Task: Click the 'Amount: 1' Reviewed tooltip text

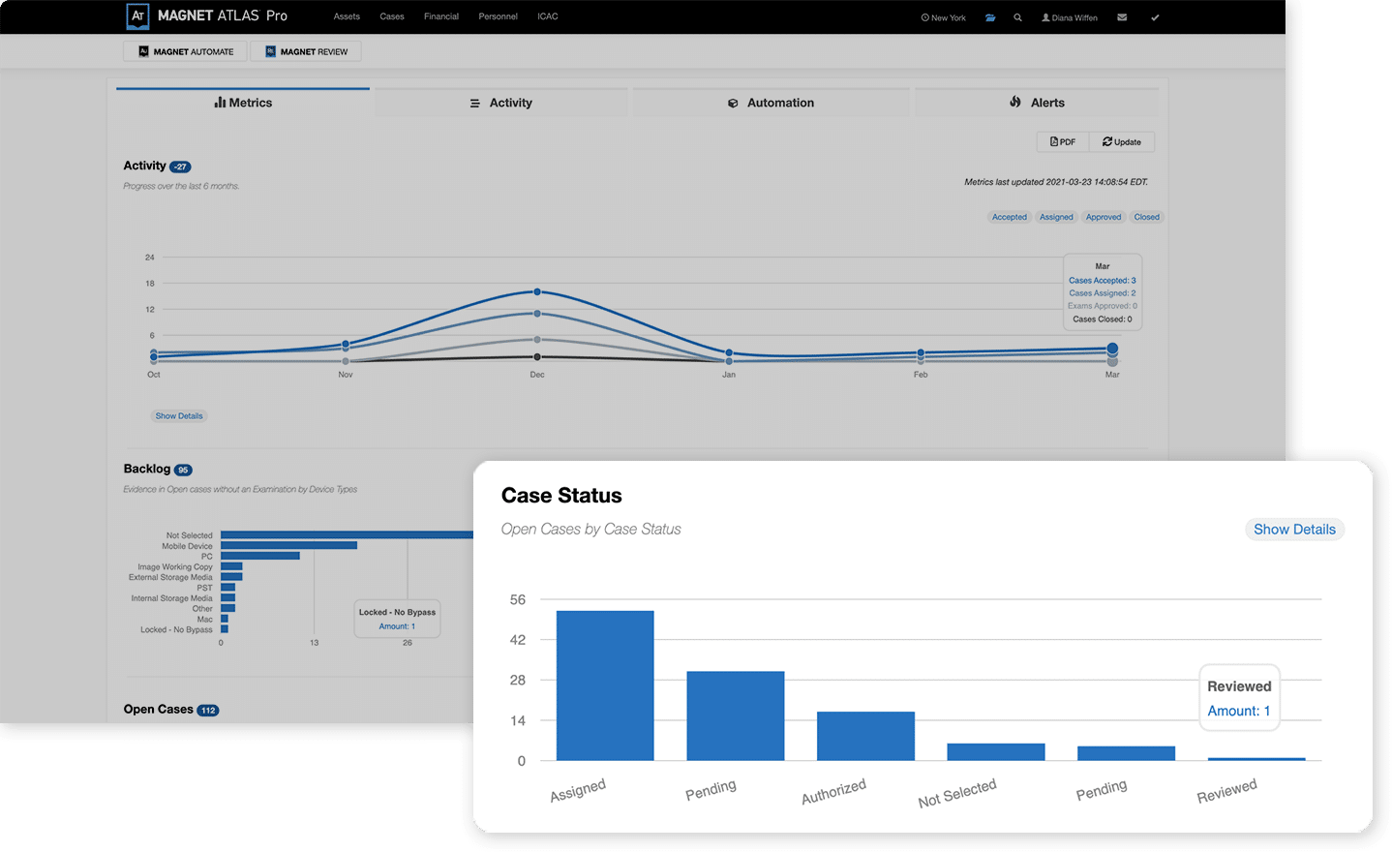Action: click(1239, 711)
